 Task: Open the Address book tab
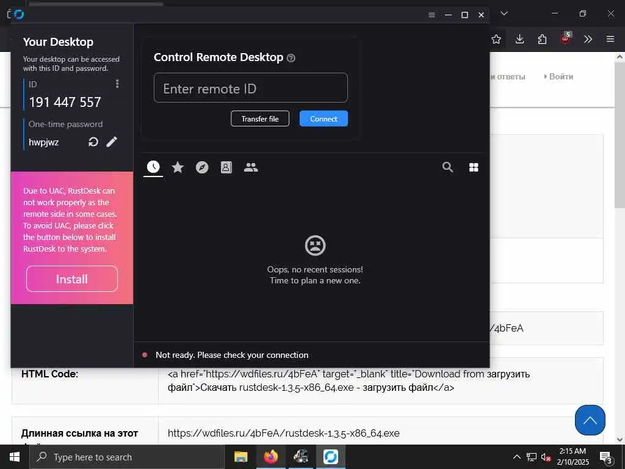[226, 167]
